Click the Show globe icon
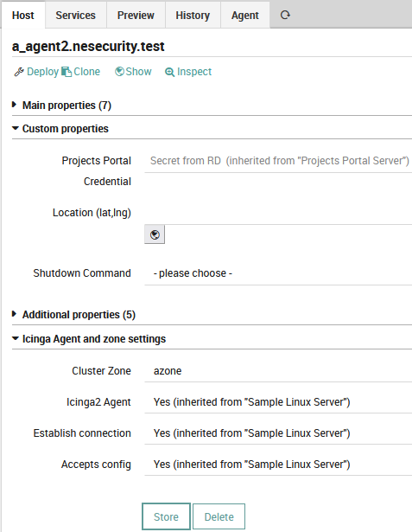 tap(119, 72)
